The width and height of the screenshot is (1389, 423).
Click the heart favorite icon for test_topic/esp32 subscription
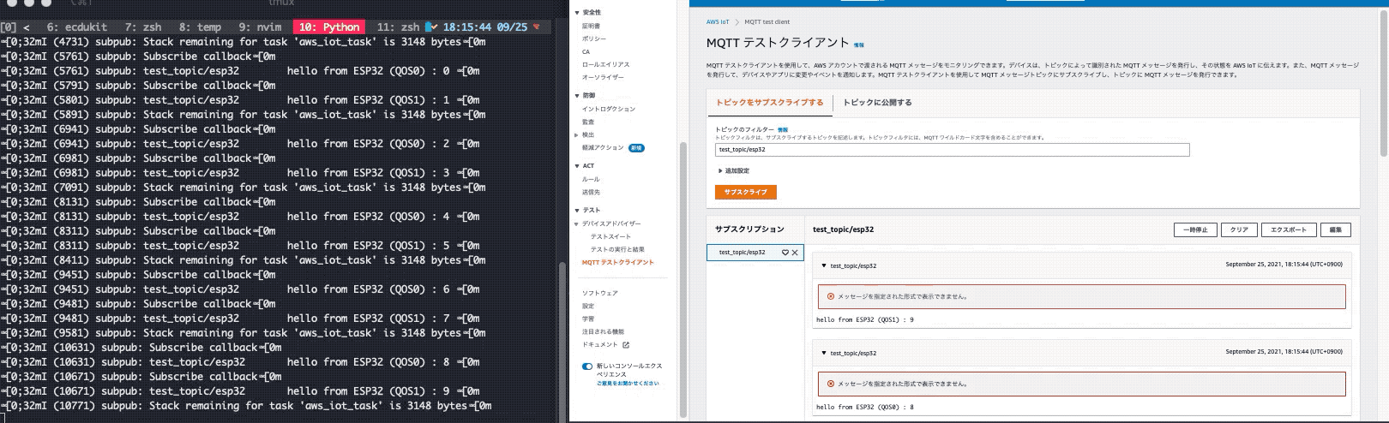[x=785, y=253]
